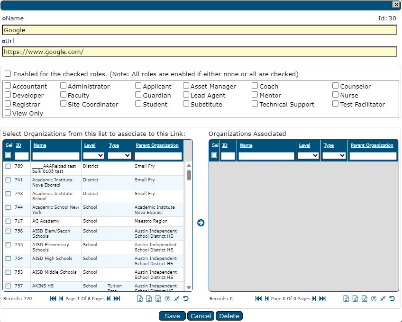Click the Delete button
This screenshot has width=402, height=322.
tap(229, 316)
